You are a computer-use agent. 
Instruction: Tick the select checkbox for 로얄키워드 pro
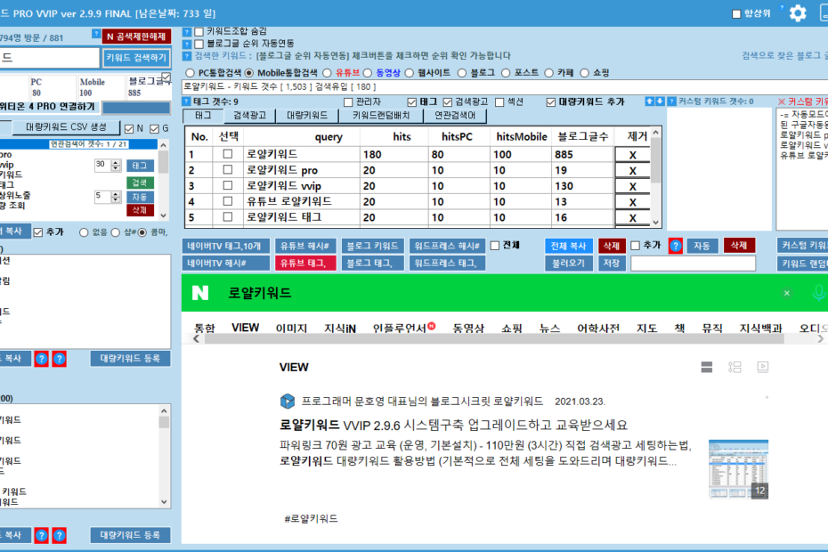228,170
